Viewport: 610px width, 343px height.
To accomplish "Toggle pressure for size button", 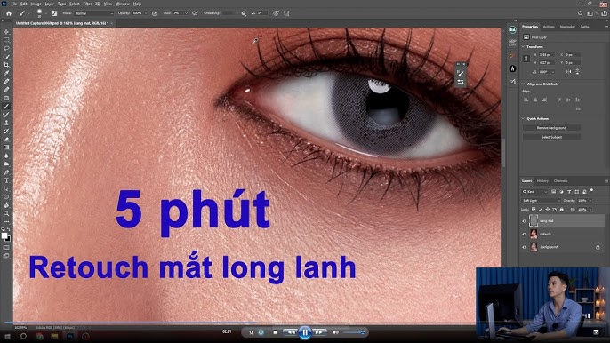I will pos(276,13).
